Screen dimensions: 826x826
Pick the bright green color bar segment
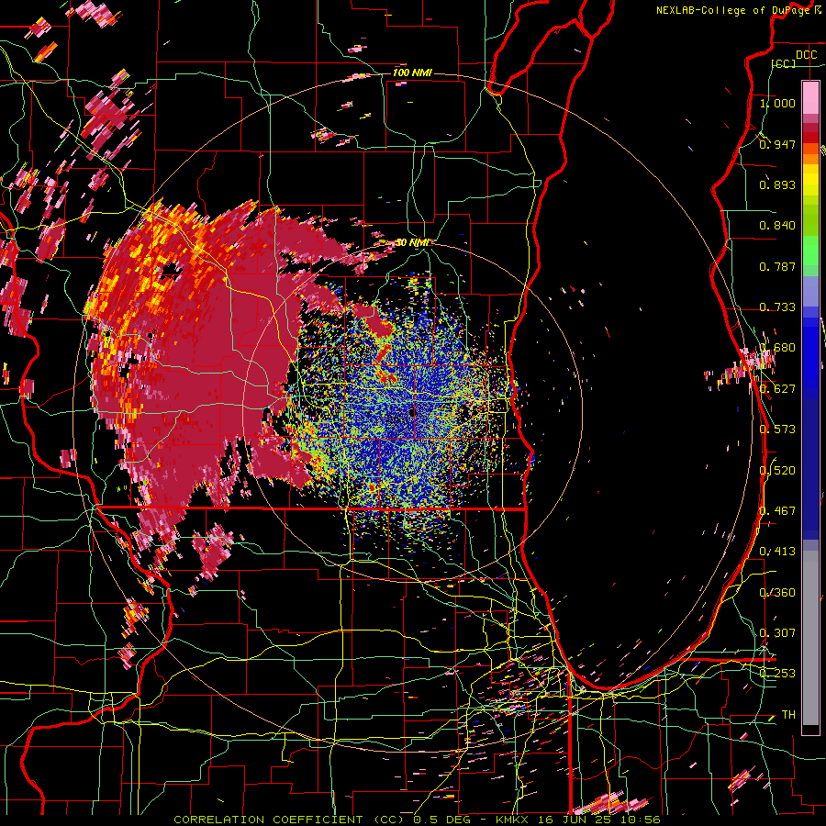coord(810,251)
